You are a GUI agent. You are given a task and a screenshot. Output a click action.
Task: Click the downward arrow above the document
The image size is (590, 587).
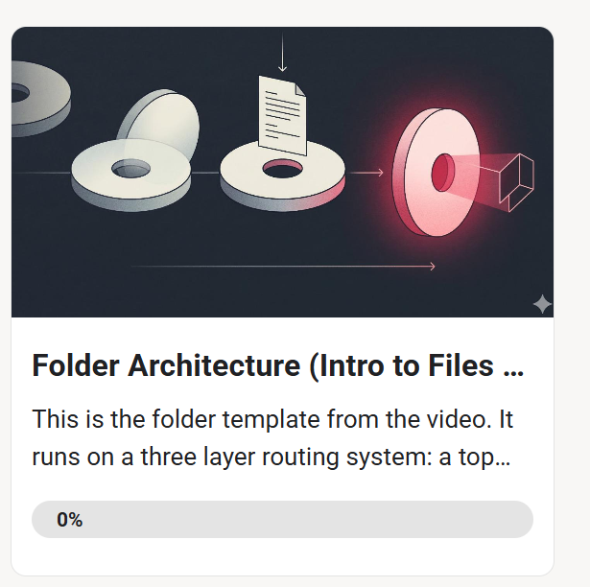(282, 52)
